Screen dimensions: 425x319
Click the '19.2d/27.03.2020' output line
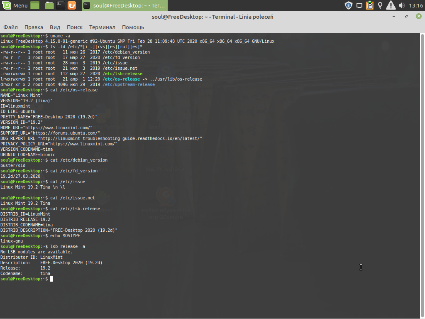(20, 176)
